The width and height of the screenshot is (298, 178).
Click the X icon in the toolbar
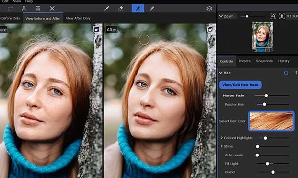click(52, 8)
